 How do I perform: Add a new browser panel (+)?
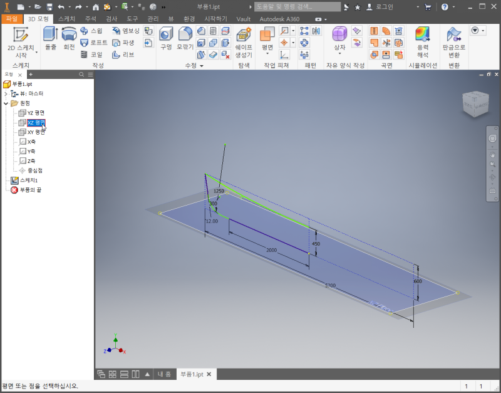coord(31,75)
